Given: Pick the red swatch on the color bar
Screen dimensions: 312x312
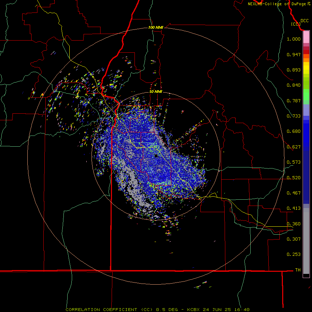Looking at the screenshot, I should point(306,52).
